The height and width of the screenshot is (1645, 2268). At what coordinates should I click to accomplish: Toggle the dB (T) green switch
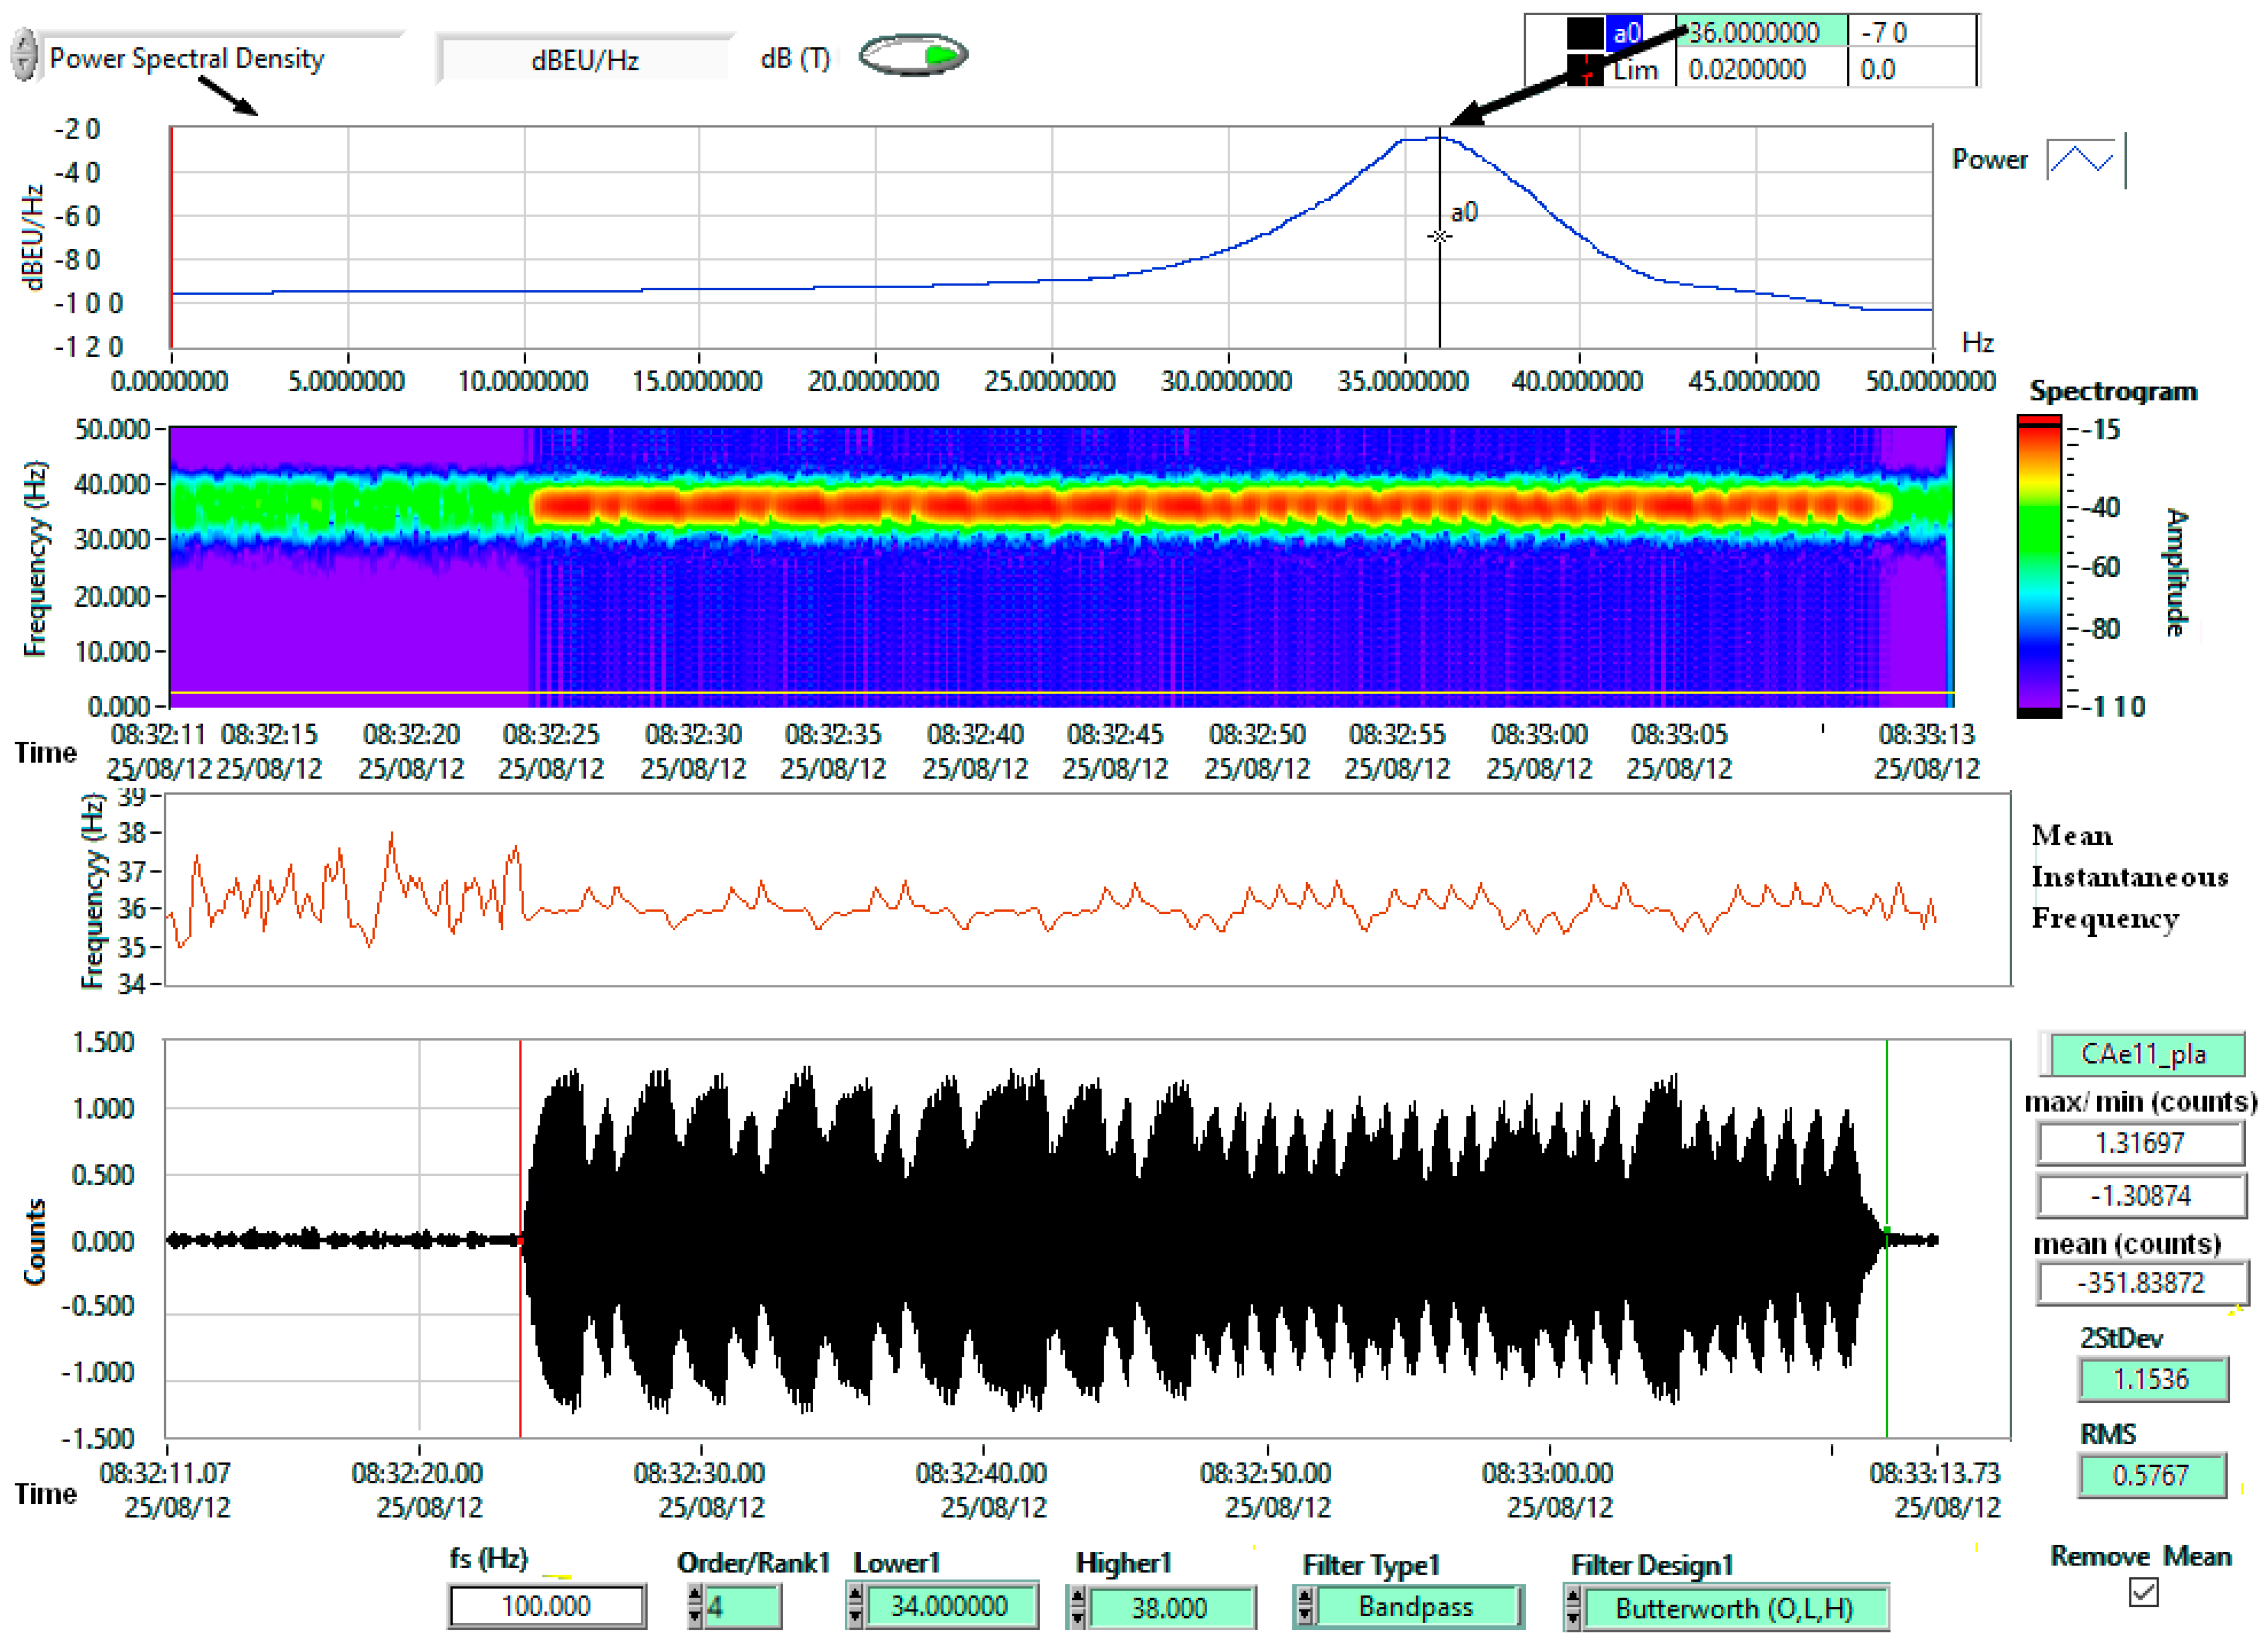(913, 55)
